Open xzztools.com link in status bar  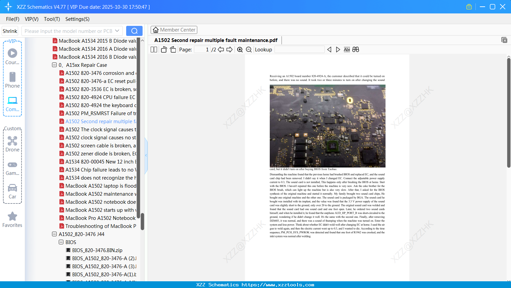coord(278,285)
